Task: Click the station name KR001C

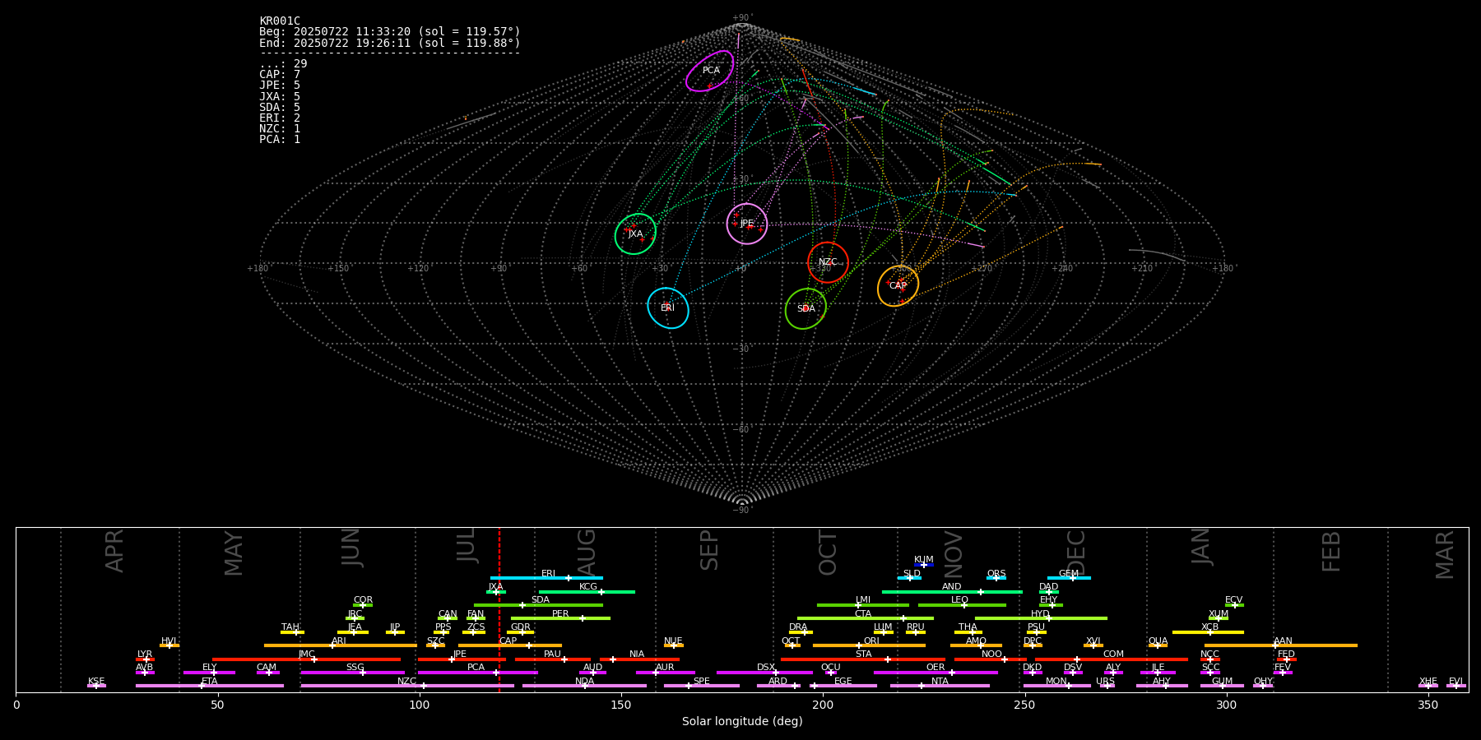Action: point(280,21)
